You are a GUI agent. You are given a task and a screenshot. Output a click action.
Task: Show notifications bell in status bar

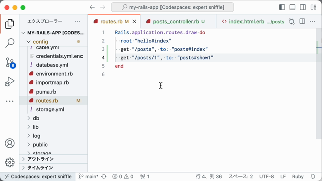point(313,176)
